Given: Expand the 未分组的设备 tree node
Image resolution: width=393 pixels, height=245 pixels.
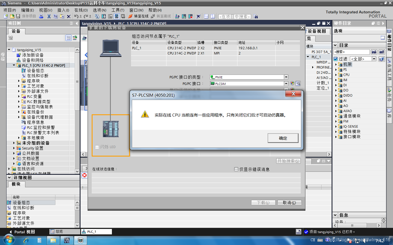Looking at the screenshot, I should 14,143.
